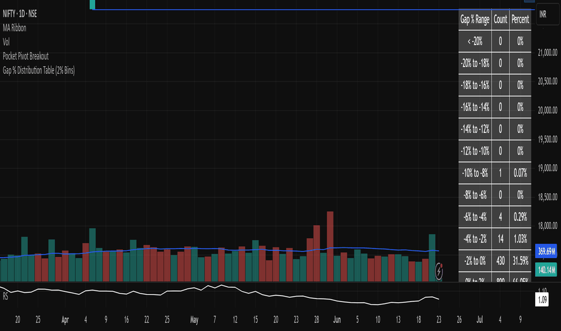Image resolution: width=561 pixels, height=331 pixels.
Task: Click the 21,000.00 price axis label
Action: (x=547, y=53)
